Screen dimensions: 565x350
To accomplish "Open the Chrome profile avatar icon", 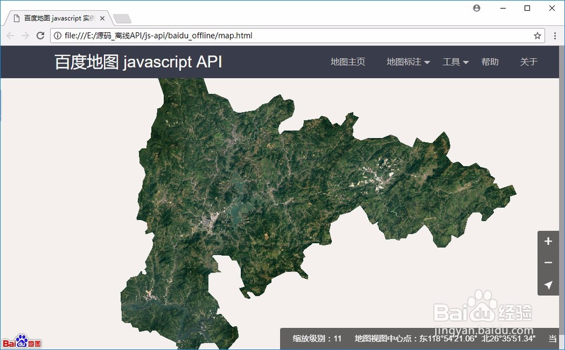I will pos(476,8).
